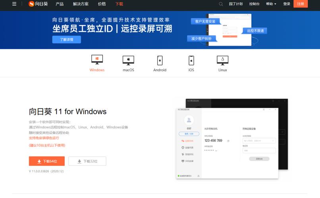Click the (建议10台主机以下使用) text

(47, 145)
